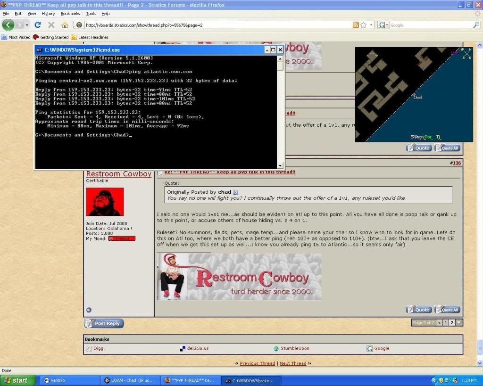Open the View menu
This screenshot has width=483, height=386.
tap(32, 14)
